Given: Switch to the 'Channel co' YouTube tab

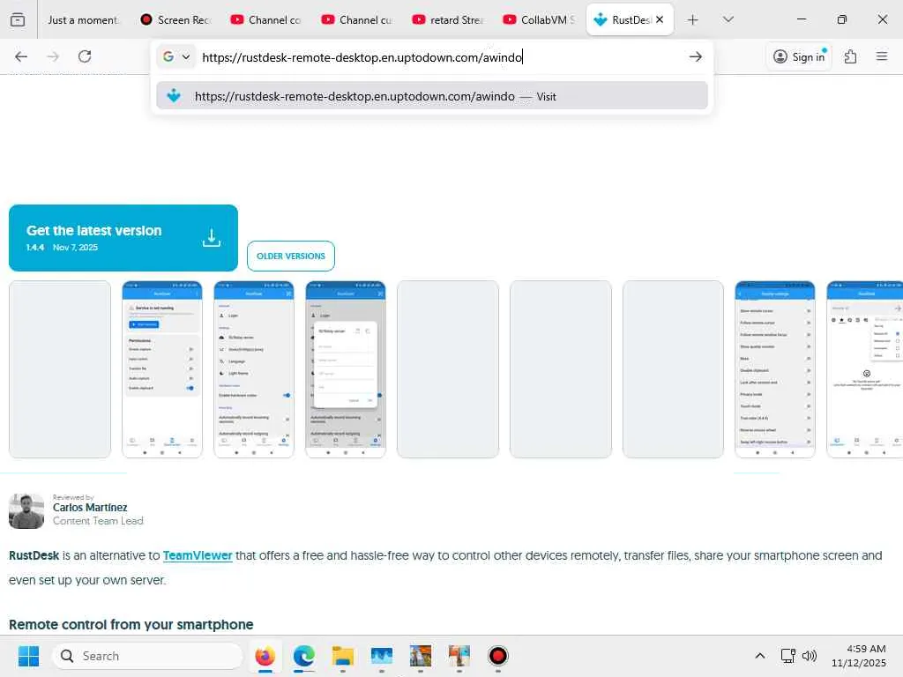Looking at the screenshot, I should (267, 19).
